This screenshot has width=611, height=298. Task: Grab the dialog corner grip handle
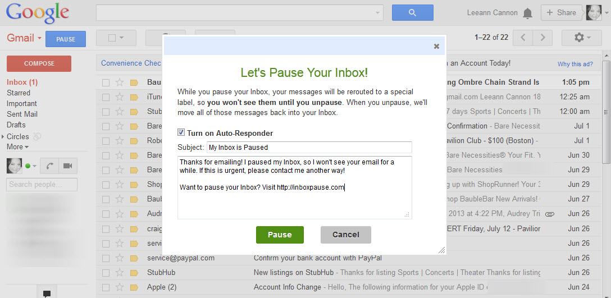pyautogui.click(x=441, y=250)
